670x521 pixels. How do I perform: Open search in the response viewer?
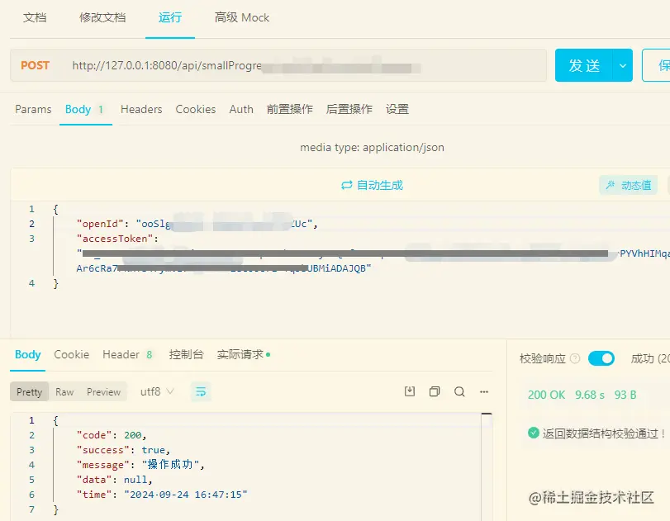click(460, 392)
